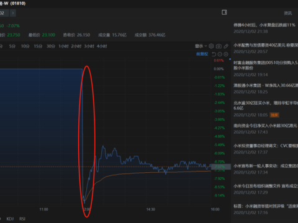This screenshot has height=223, width=298.
Task: Open news 标普：小米融资举措
Action: click(x=266, y=206)
